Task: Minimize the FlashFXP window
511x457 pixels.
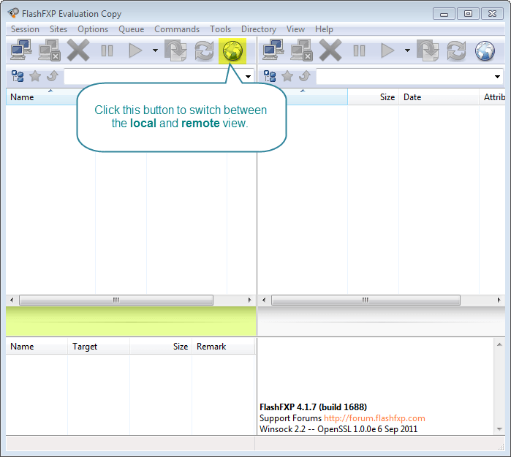Action: [x=444, y=14]
